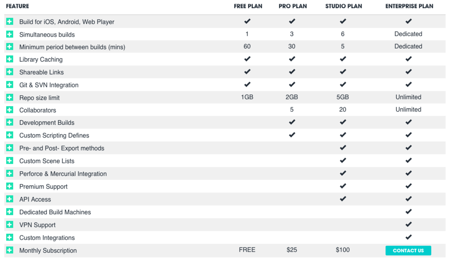The image size is (451, 262).
Task: Click the VPN Support plus icon
Action: click(10, 225)
